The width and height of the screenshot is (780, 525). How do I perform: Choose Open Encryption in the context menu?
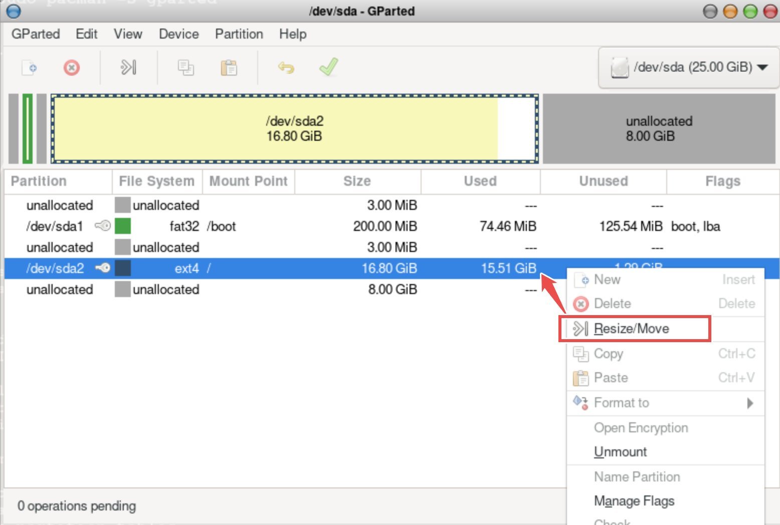(x=665, y=428)
